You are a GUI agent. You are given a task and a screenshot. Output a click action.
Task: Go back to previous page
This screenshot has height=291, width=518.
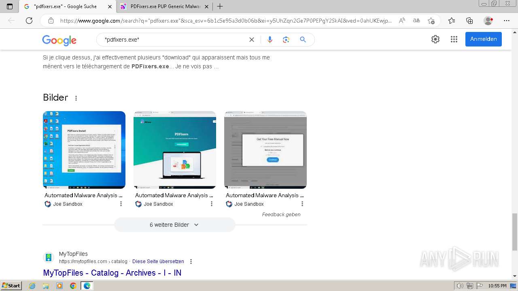pos(11,21)
